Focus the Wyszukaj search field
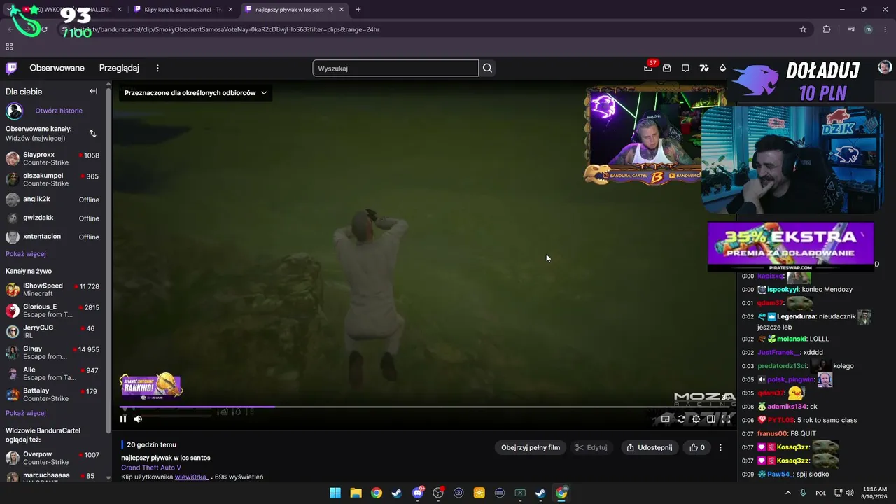This screenshot has width=896, height=504. pos(395,68)
